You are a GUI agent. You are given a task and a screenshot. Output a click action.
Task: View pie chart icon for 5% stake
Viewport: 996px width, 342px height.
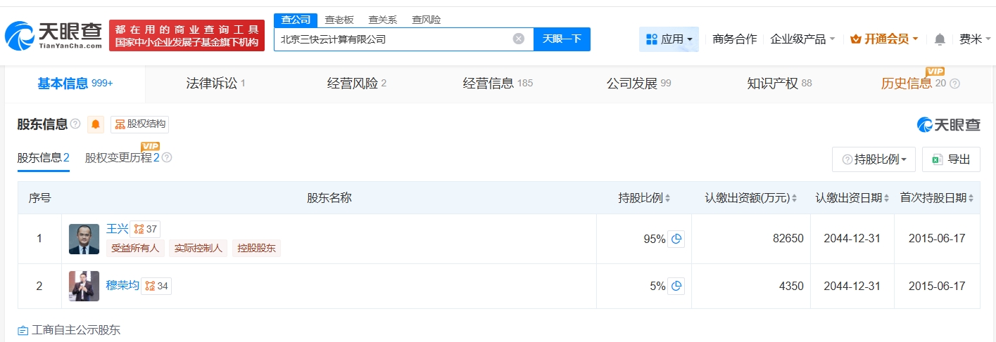[x=676, y=286]
